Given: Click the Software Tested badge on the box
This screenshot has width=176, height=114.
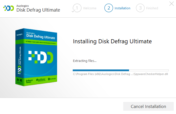Looking at the screenshot, I should click(30, 81).
